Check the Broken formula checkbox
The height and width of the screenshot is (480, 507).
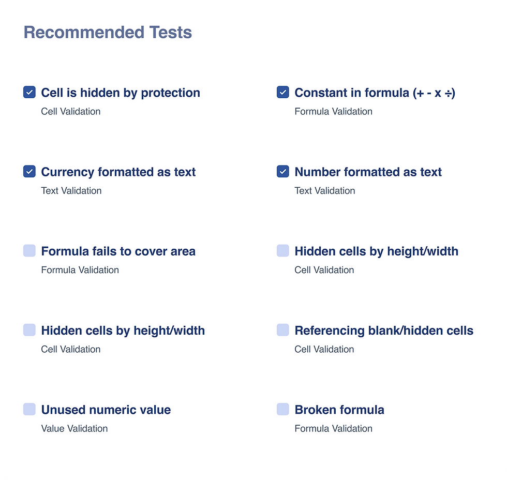tap(283, 409)
